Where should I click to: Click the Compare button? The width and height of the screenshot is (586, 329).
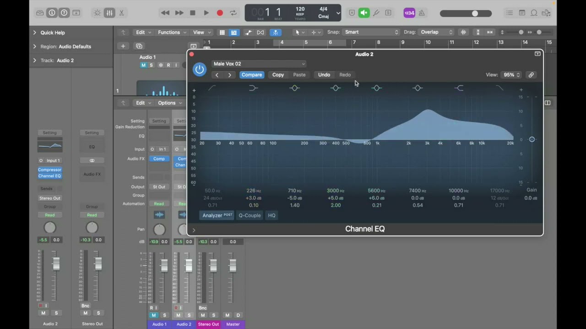pyautogui.click(x=252, y=75)
